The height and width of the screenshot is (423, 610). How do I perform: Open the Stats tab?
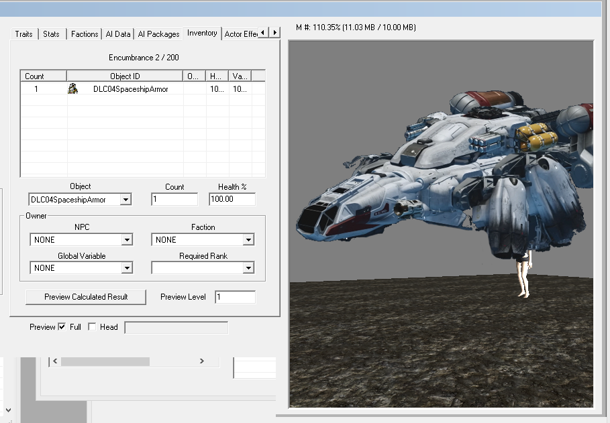[52, 34]
